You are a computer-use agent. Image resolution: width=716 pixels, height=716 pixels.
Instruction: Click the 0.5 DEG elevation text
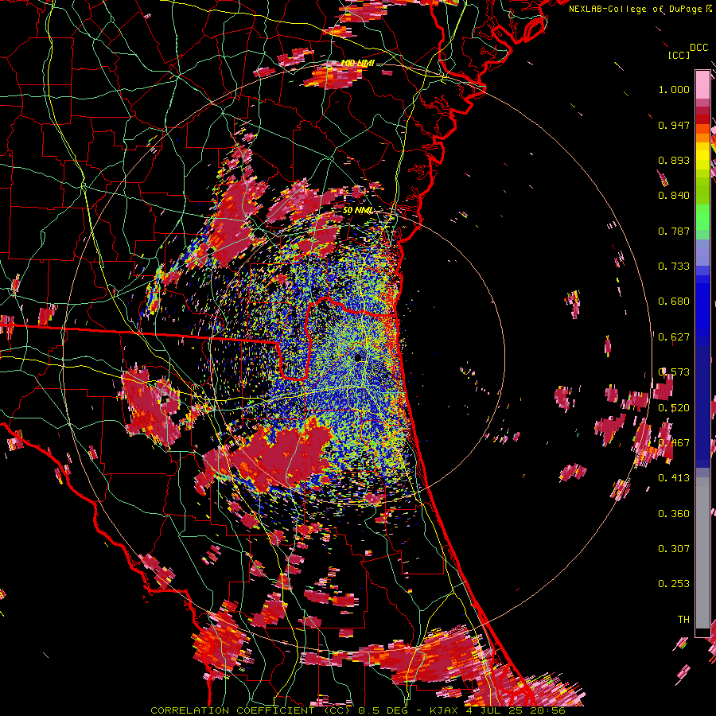coord(383,710)
